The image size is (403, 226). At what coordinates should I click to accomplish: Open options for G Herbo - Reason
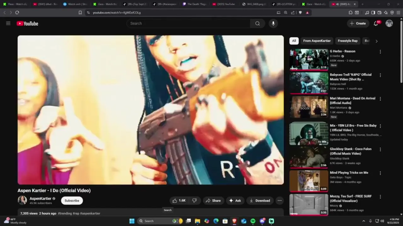click(380, 52)
